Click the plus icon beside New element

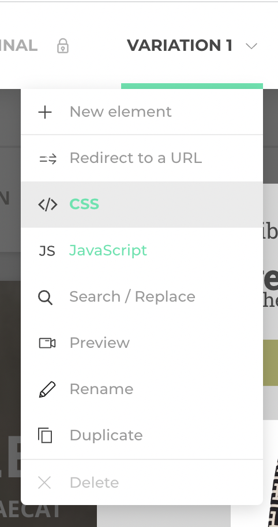tap(45, 112)
